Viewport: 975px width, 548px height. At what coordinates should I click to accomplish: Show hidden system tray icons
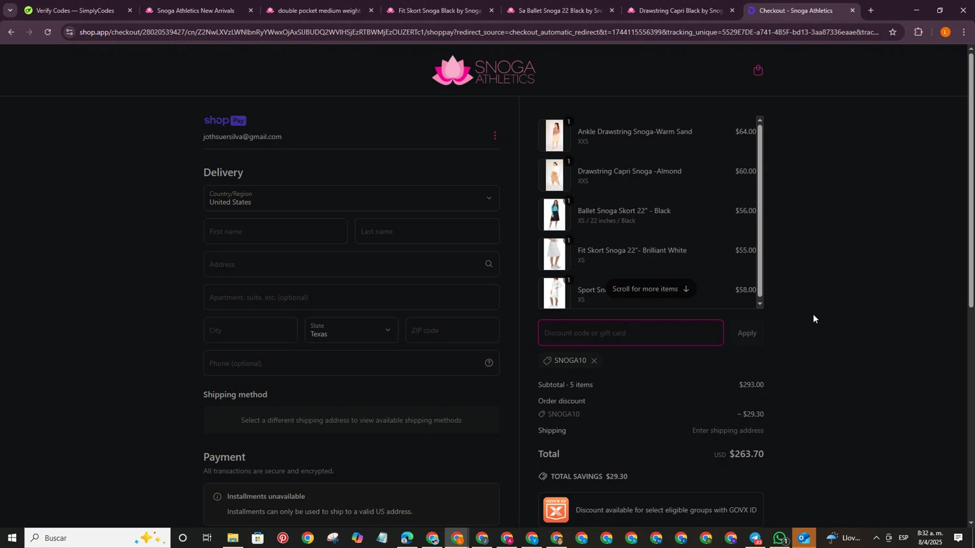[x=876, y=538]
